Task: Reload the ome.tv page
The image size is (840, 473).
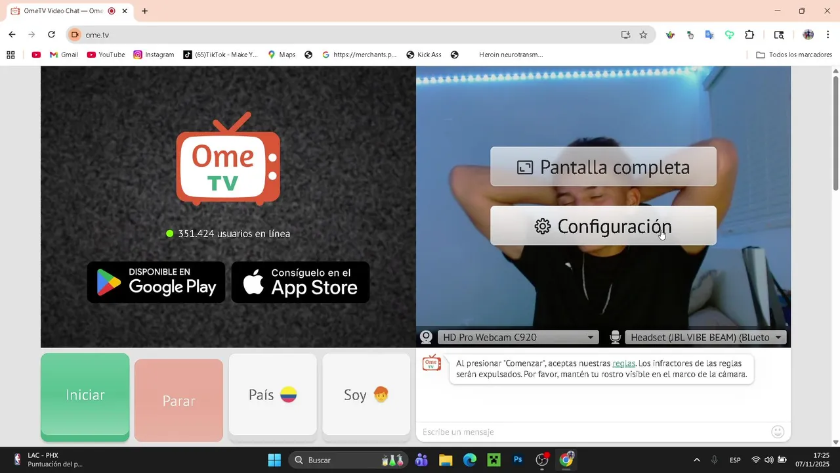Action: pyautogui.click(x=51, y=35)
